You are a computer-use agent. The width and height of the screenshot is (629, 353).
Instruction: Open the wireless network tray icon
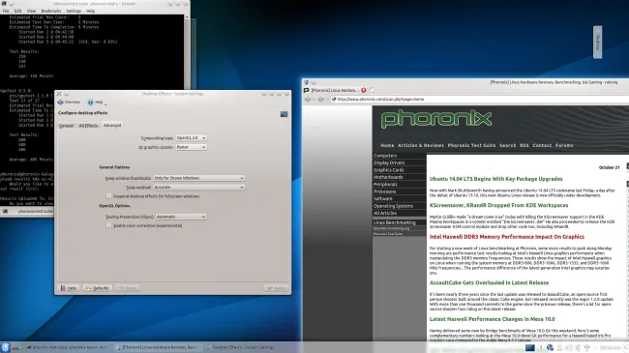point(586,347)
